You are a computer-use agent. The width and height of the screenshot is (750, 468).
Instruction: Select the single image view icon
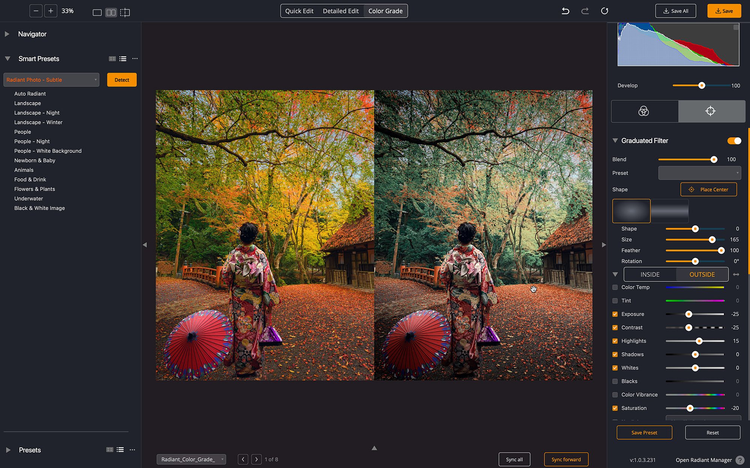point(97,12)
